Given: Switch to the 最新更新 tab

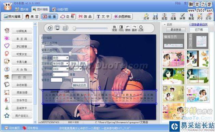Looking at the screenshot, I should coord(176,29).
